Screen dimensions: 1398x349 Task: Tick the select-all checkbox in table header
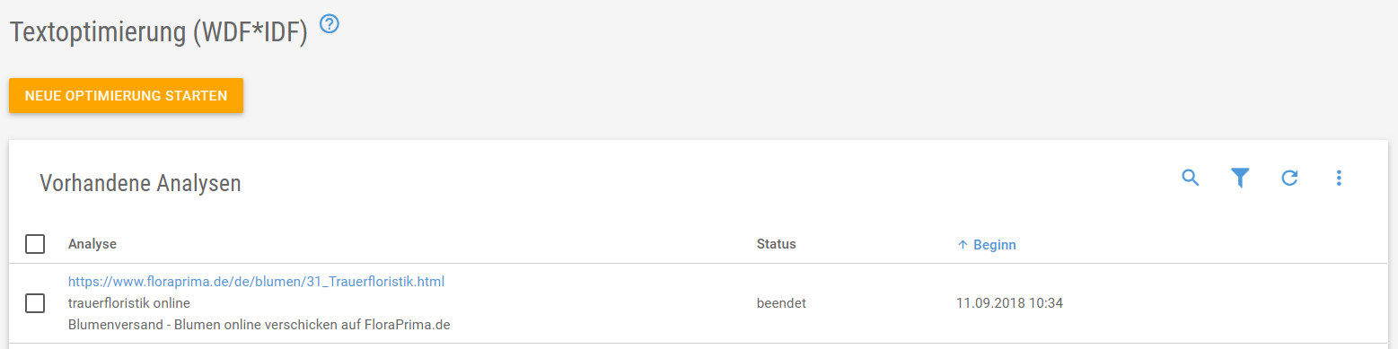click(x=35, y=244)
